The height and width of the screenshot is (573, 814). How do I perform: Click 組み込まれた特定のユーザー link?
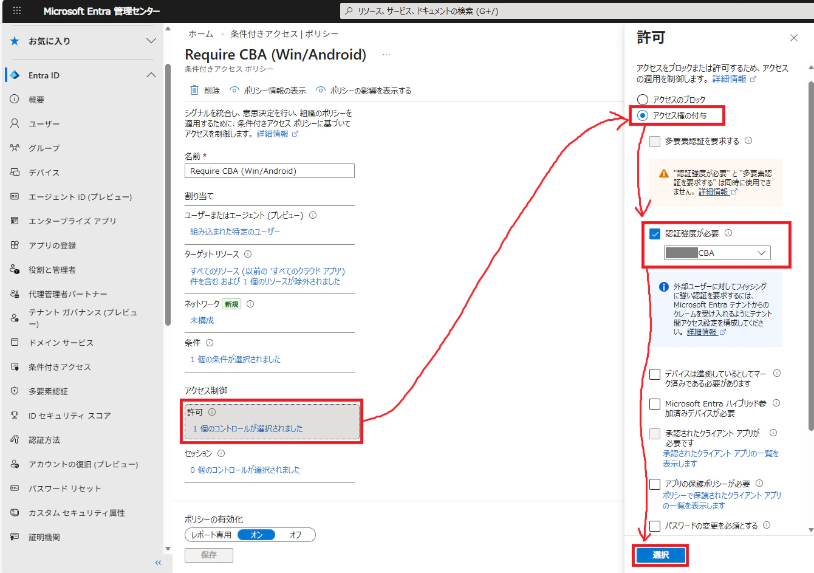tap(235, 232)
